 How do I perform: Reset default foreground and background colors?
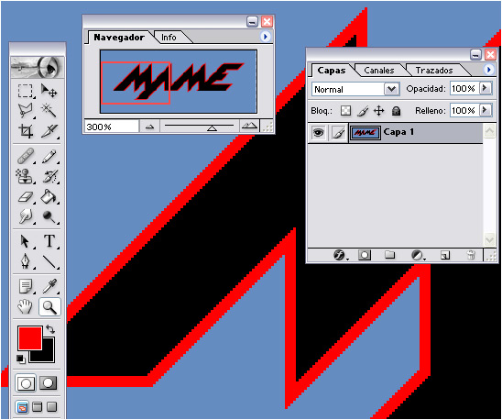[21, 359]
